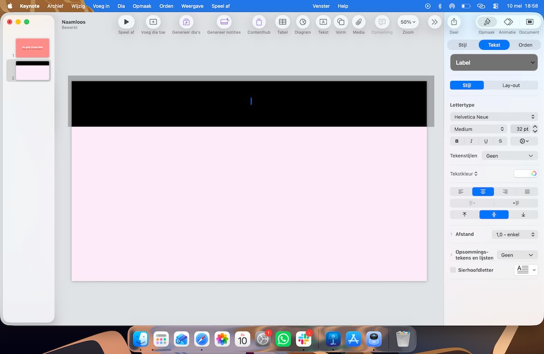
Task: Open line spacing 1,0 - enkel dropdown
Action: (515, 235)
